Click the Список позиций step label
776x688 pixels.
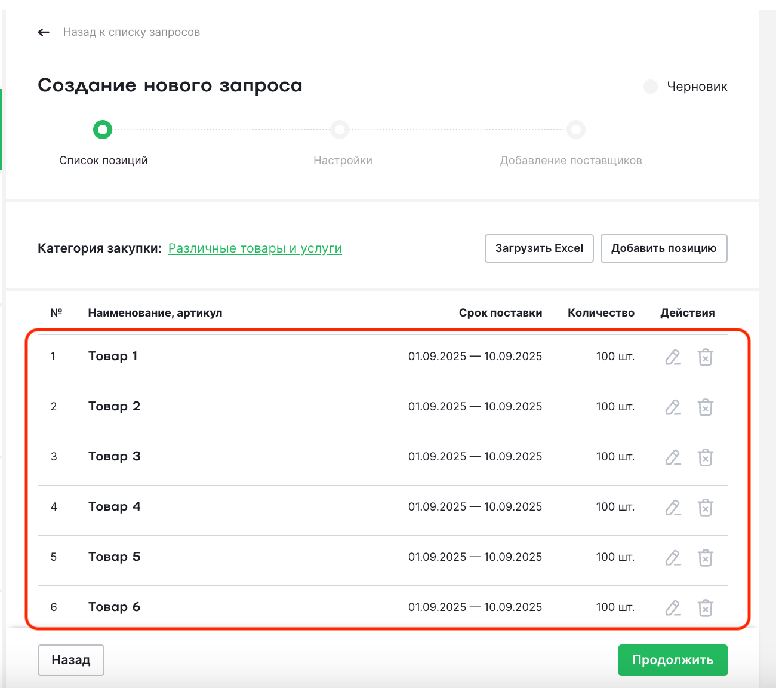coord(103,161)
